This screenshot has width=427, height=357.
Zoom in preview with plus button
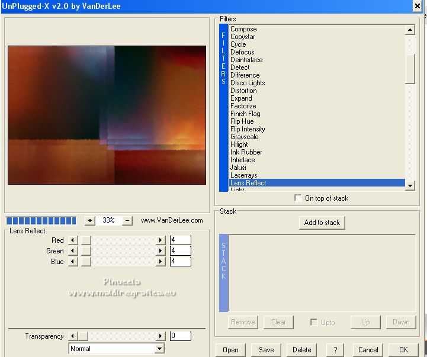point(90,220)
